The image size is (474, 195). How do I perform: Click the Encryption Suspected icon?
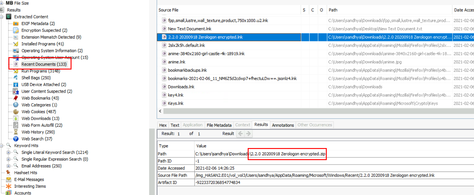(16, 30)
